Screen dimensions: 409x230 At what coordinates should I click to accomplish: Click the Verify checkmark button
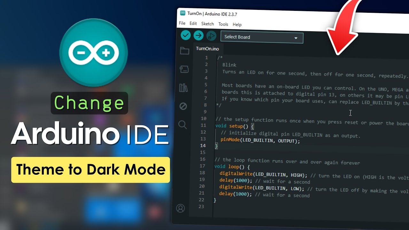point(186,35)
